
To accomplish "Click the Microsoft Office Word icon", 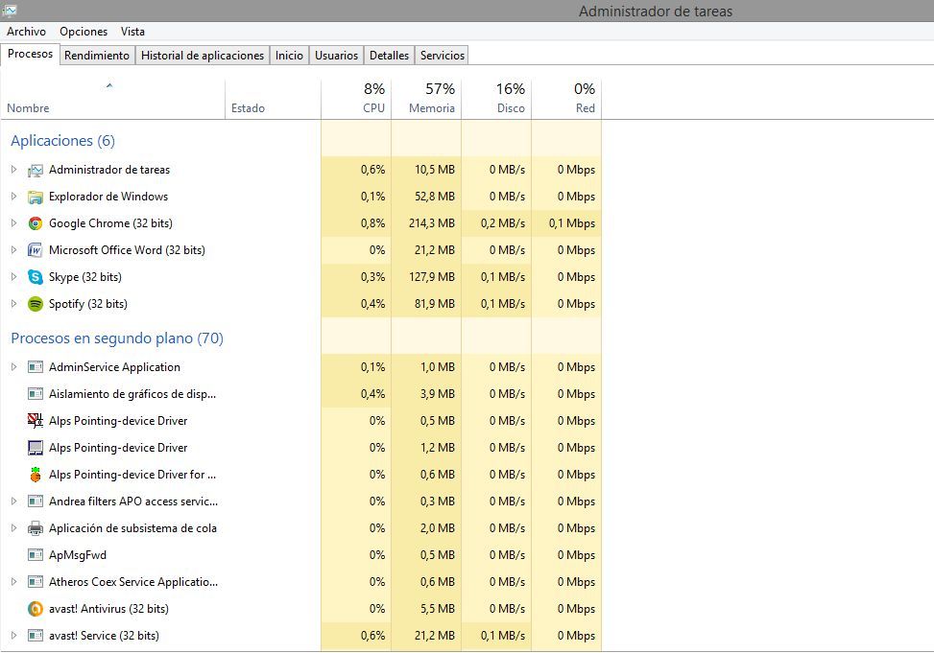I will (36, 250).
